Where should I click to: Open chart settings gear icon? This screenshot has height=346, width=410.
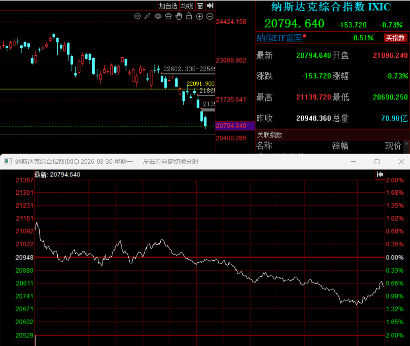(x=137, y=16)
